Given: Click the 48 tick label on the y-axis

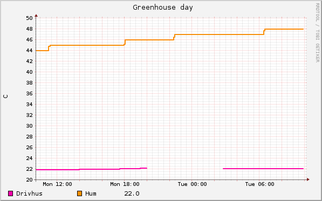Looking at the screenshot, I should 29,29.
